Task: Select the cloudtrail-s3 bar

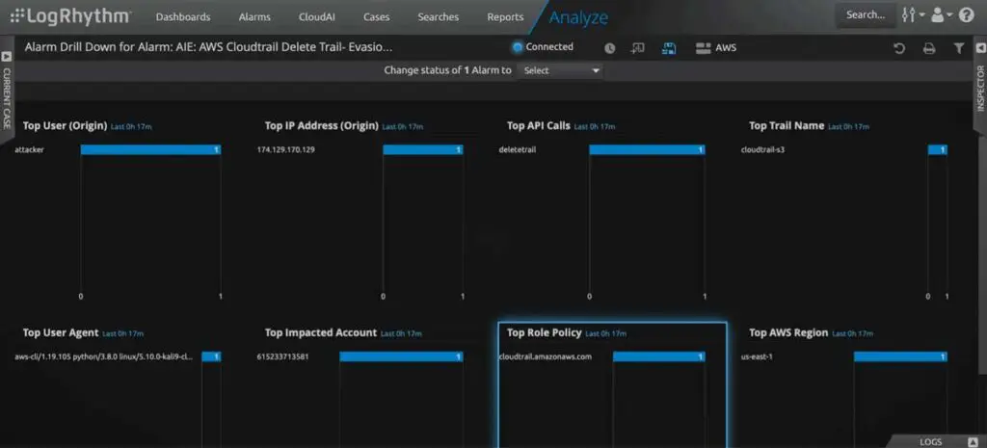Action: pos(937,149)
